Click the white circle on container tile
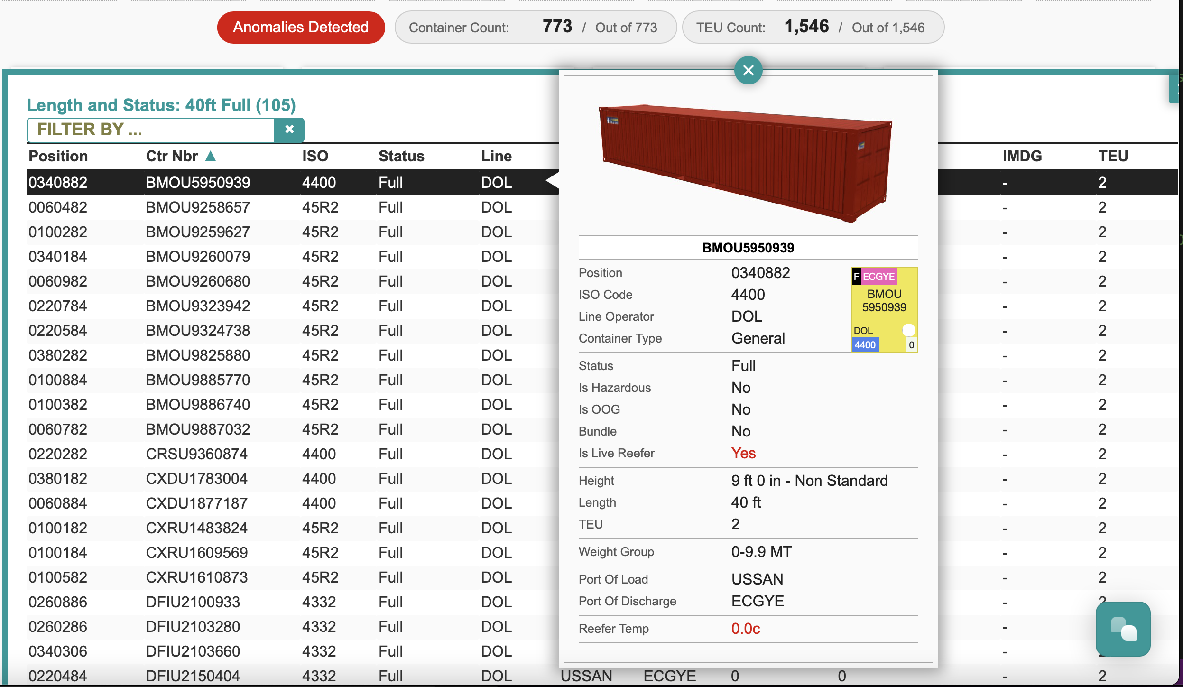 (x=908, y=330)
